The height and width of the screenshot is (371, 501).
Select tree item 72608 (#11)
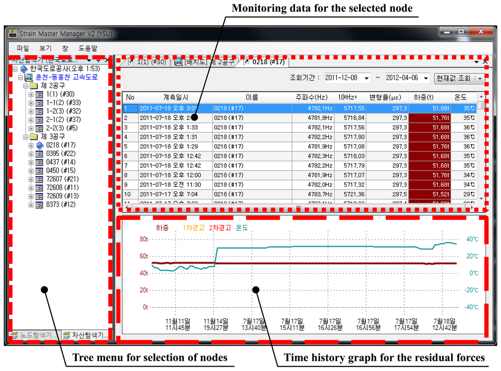tap(62, 188)
